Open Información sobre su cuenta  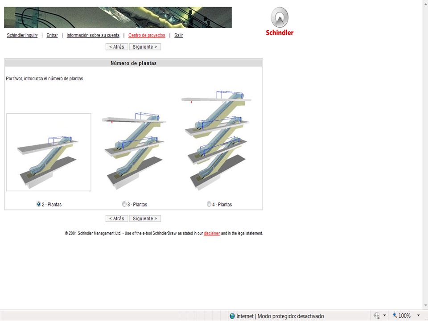coord(93,35)
